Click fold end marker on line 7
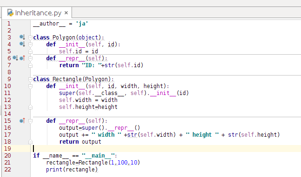301x177 pixels. pos(30,65)
